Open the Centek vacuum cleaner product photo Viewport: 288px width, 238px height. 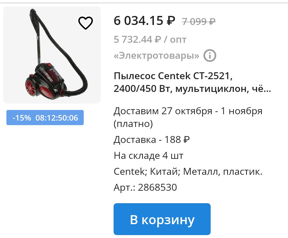pyautogui.click(x=52, y=55)
